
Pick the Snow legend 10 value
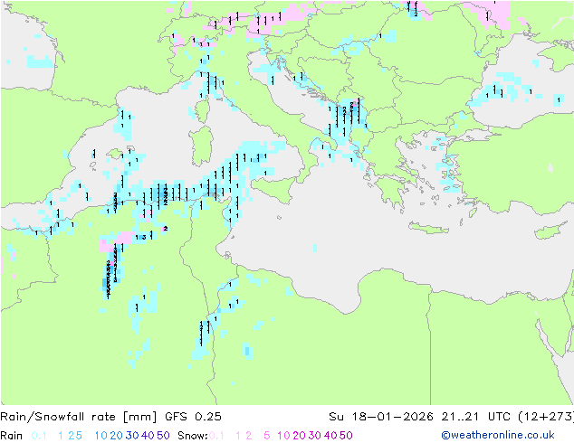[283, 436]
